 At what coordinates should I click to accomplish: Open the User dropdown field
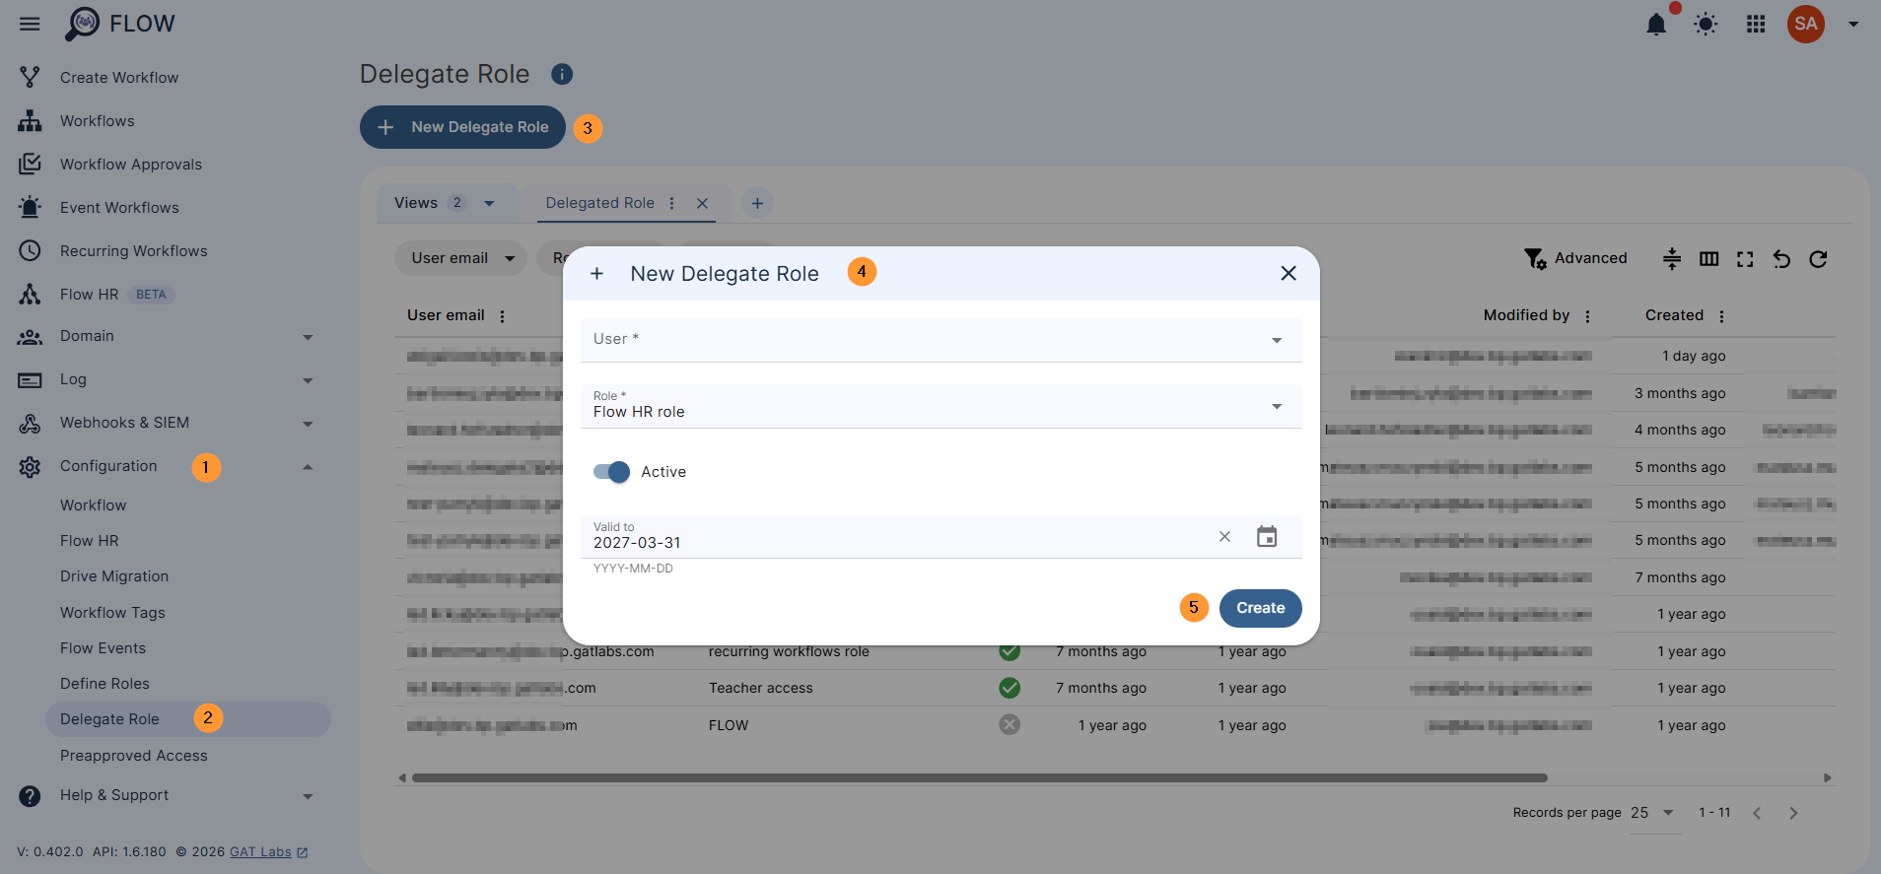(x=940, y=340)
